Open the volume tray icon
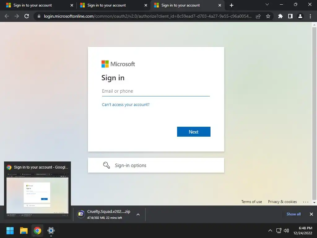Viewport: 317px width, 238px height. tap(286, 231)
